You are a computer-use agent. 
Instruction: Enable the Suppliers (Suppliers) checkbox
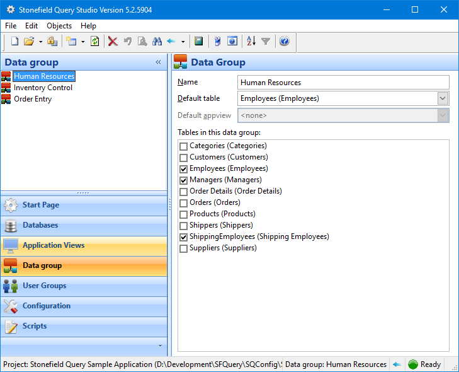point(184,248)
